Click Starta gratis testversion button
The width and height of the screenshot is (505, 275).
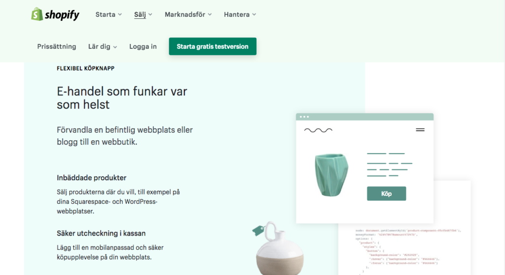(x=213, y=46)
